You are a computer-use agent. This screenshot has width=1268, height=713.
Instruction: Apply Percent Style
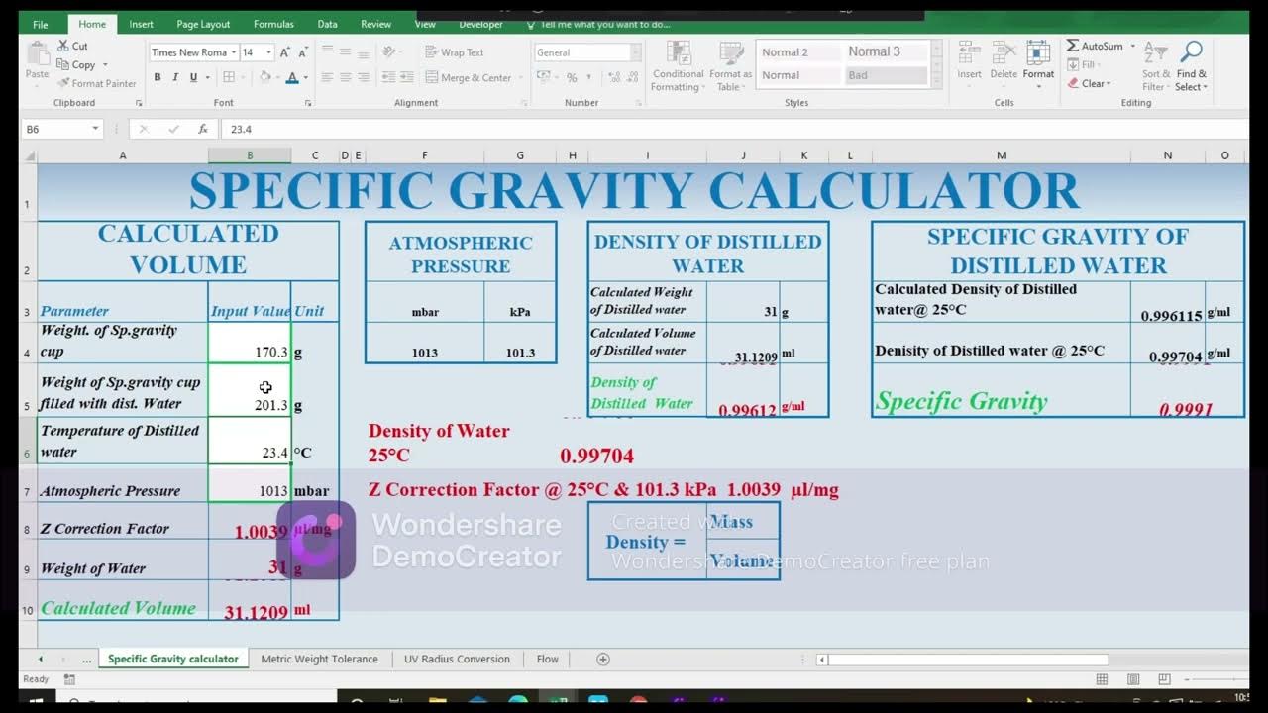coord(572,77)
